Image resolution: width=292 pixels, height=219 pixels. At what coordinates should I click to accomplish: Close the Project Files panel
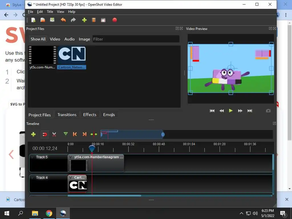coord(181,29)
